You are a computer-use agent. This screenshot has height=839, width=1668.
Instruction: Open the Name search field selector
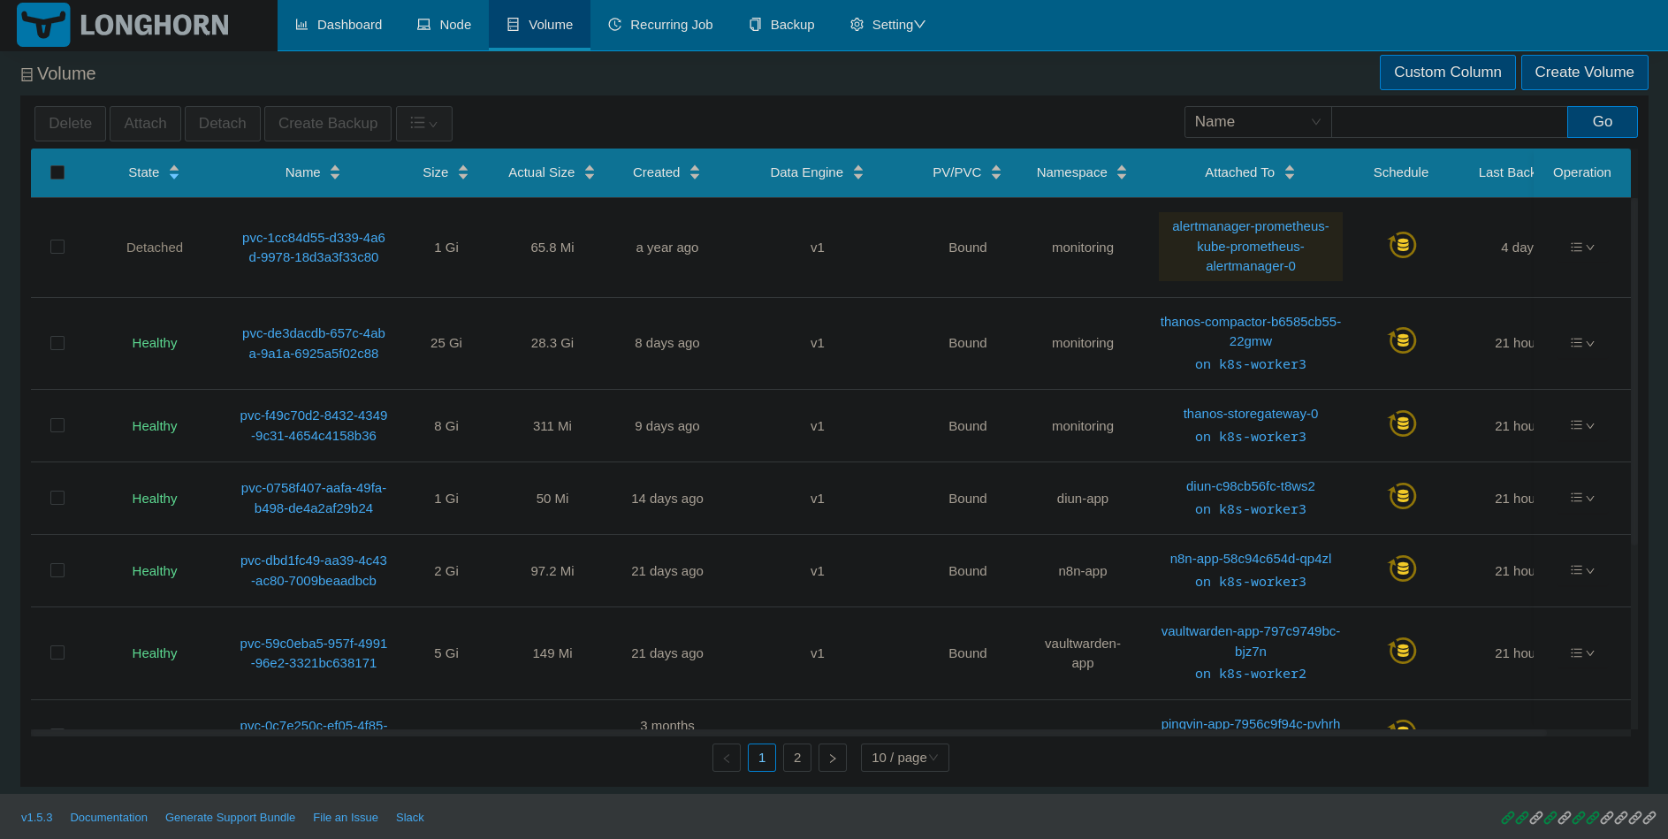tap(1258, 122)
